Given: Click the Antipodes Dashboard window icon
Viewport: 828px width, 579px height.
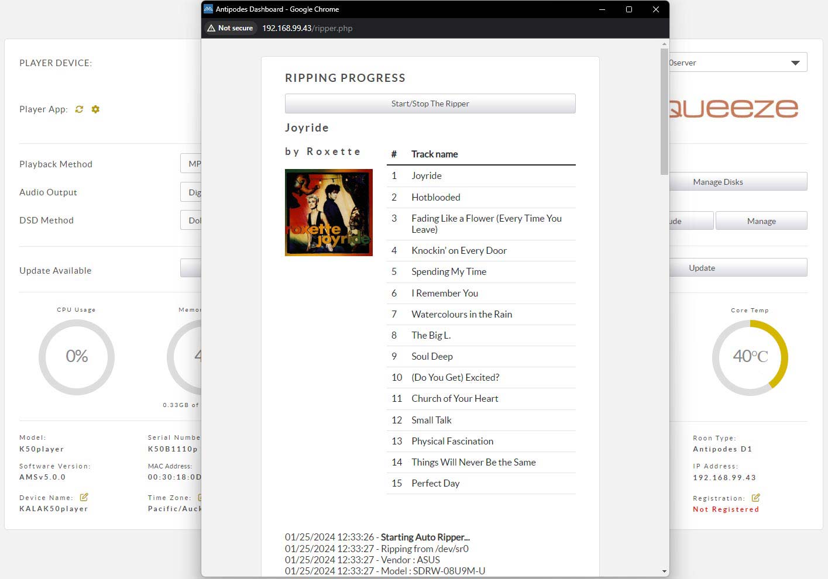Looking at the screenshot, I should (208, 9).
